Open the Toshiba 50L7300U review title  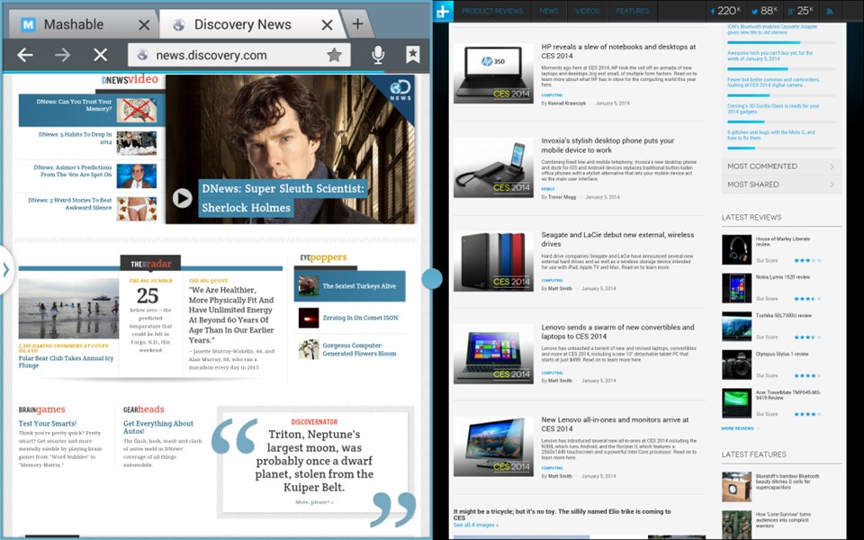(x=784, y=316)
